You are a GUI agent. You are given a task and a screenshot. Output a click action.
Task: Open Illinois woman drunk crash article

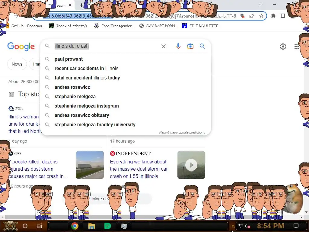click(x=25, y=124)
